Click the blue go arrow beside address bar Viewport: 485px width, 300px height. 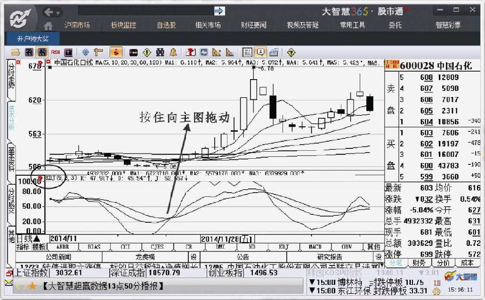(219, 11)
